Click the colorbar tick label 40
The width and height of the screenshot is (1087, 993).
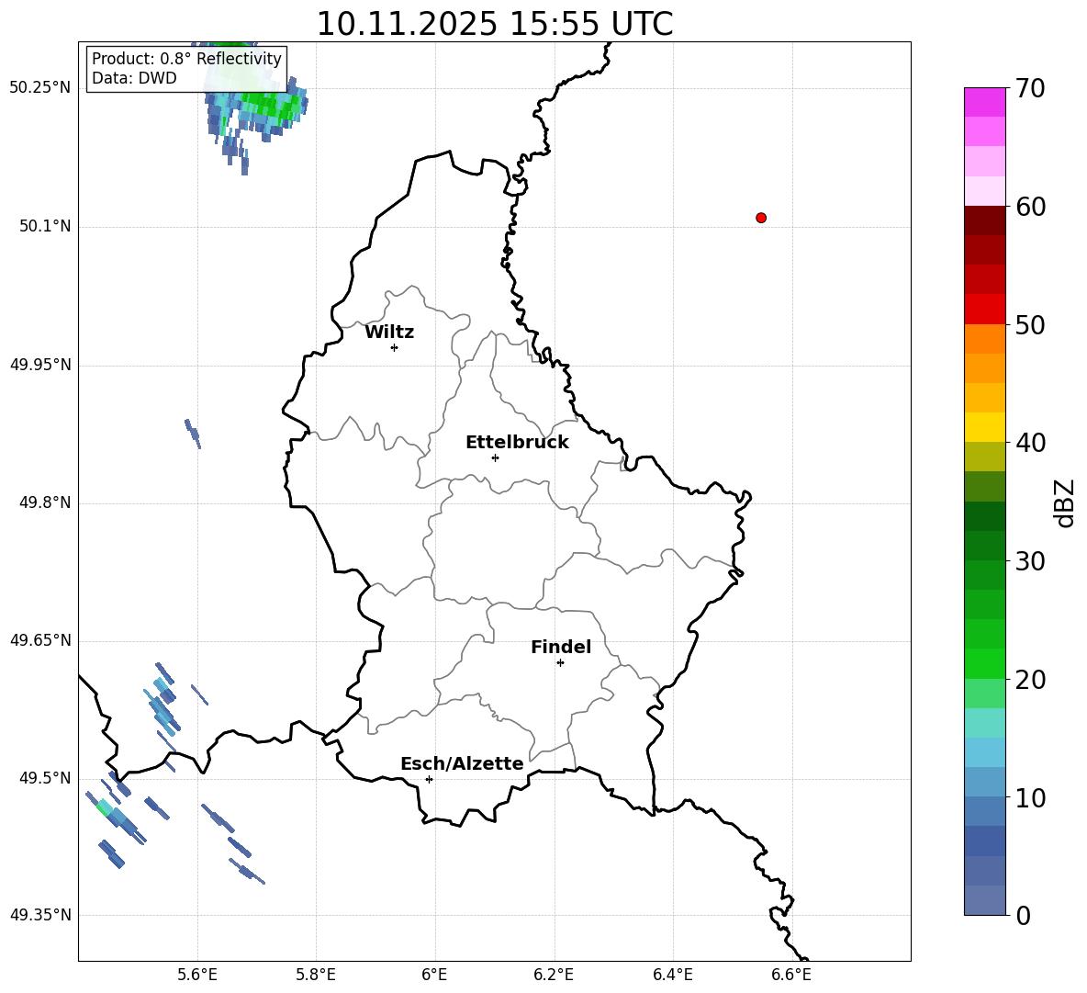coord(1030,443)
